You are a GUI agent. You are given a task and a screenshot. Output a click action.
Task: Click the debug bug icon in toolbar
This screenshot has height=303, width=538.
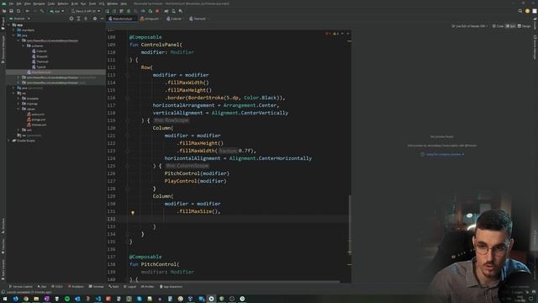[x=129, y=11]
